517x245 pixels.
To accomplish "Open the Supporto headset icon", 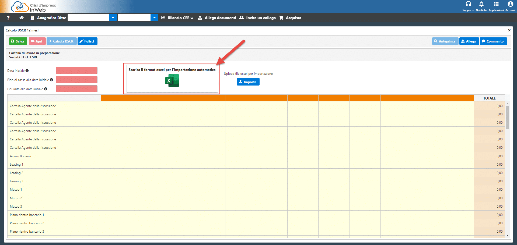I will 468,4.
